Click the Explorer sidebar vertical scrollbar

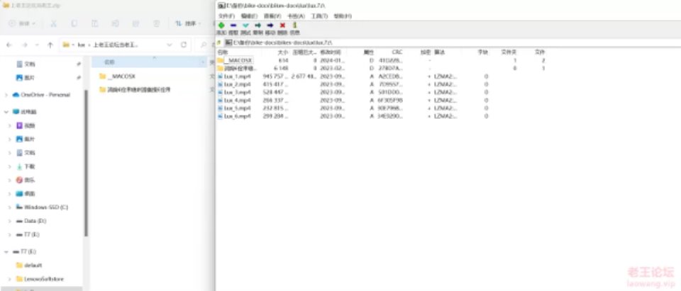pos(86,163)
